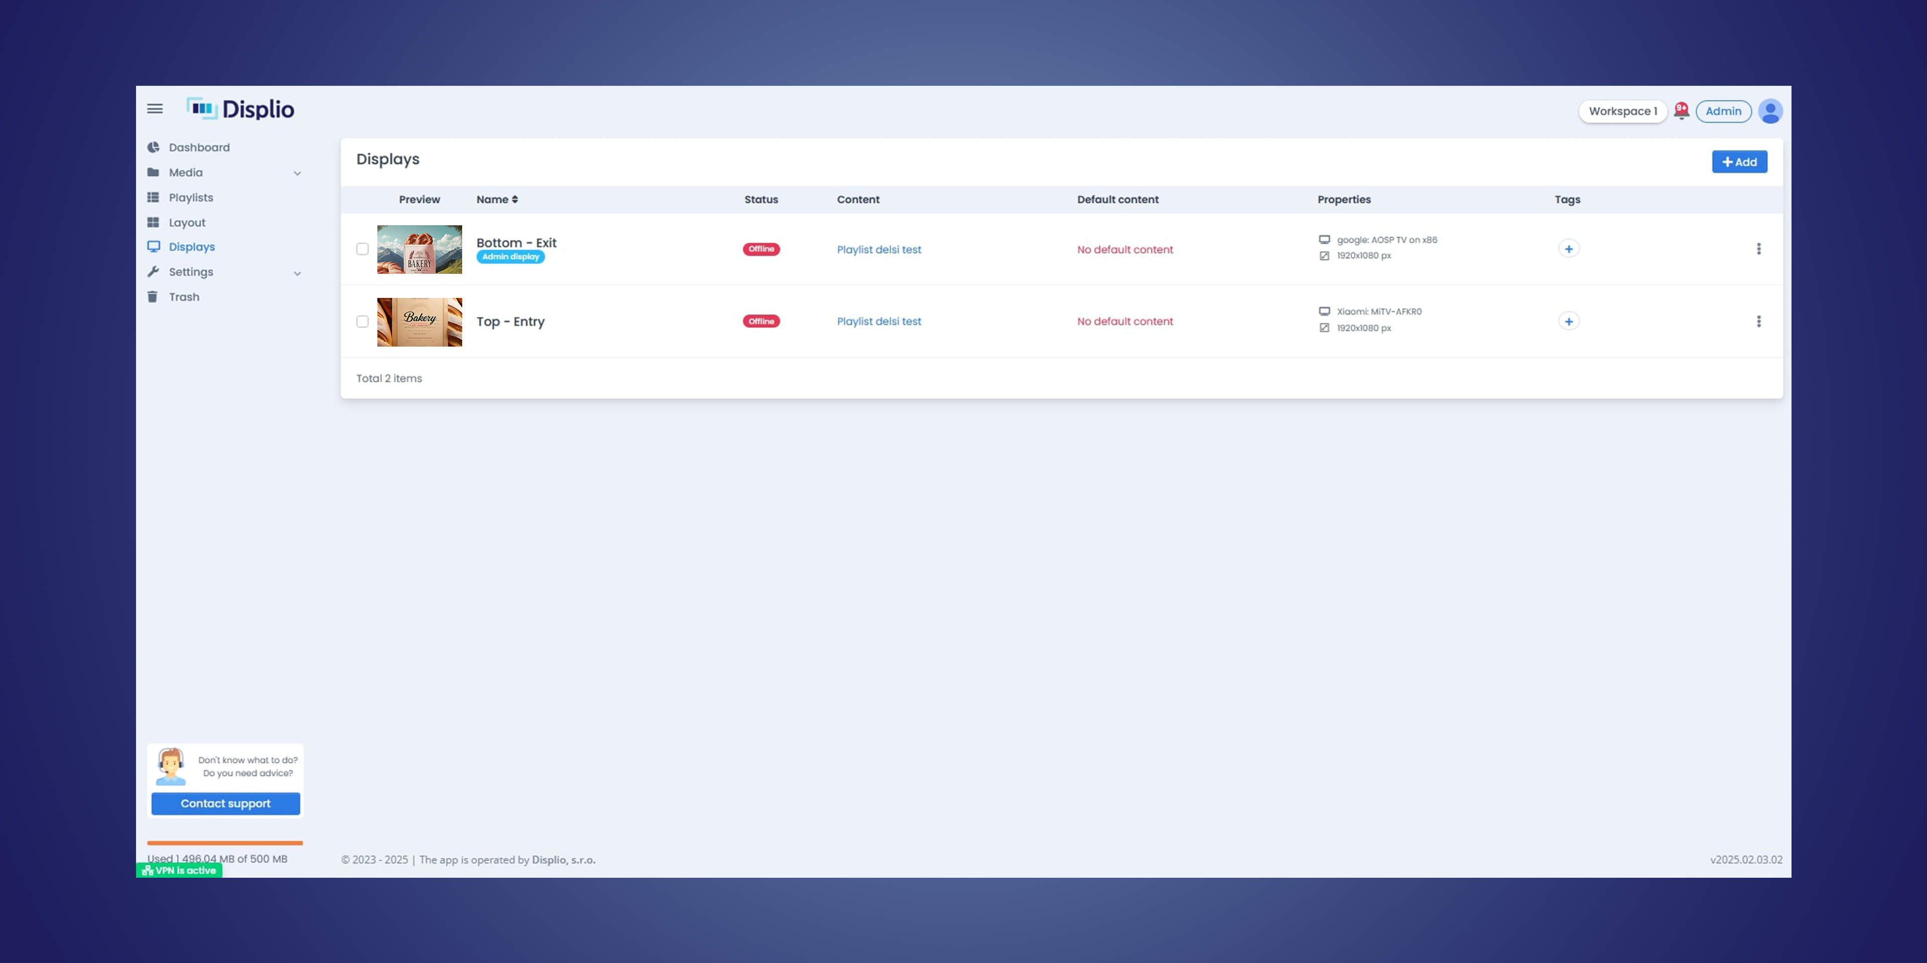Click the Add display button
This screenshot has height=963, width=1927.
[1738, 162]
